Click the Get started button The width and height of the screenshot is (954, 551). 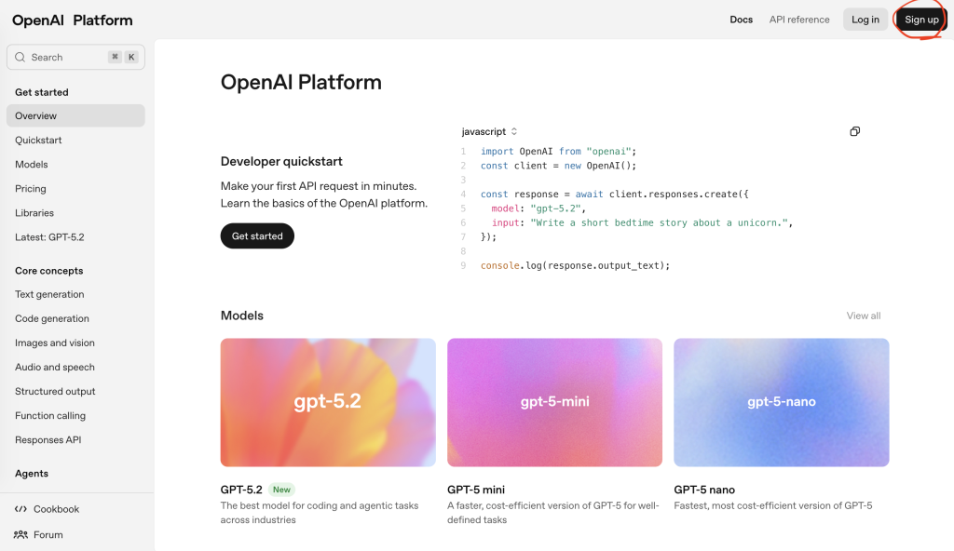[x=257, y=236]
